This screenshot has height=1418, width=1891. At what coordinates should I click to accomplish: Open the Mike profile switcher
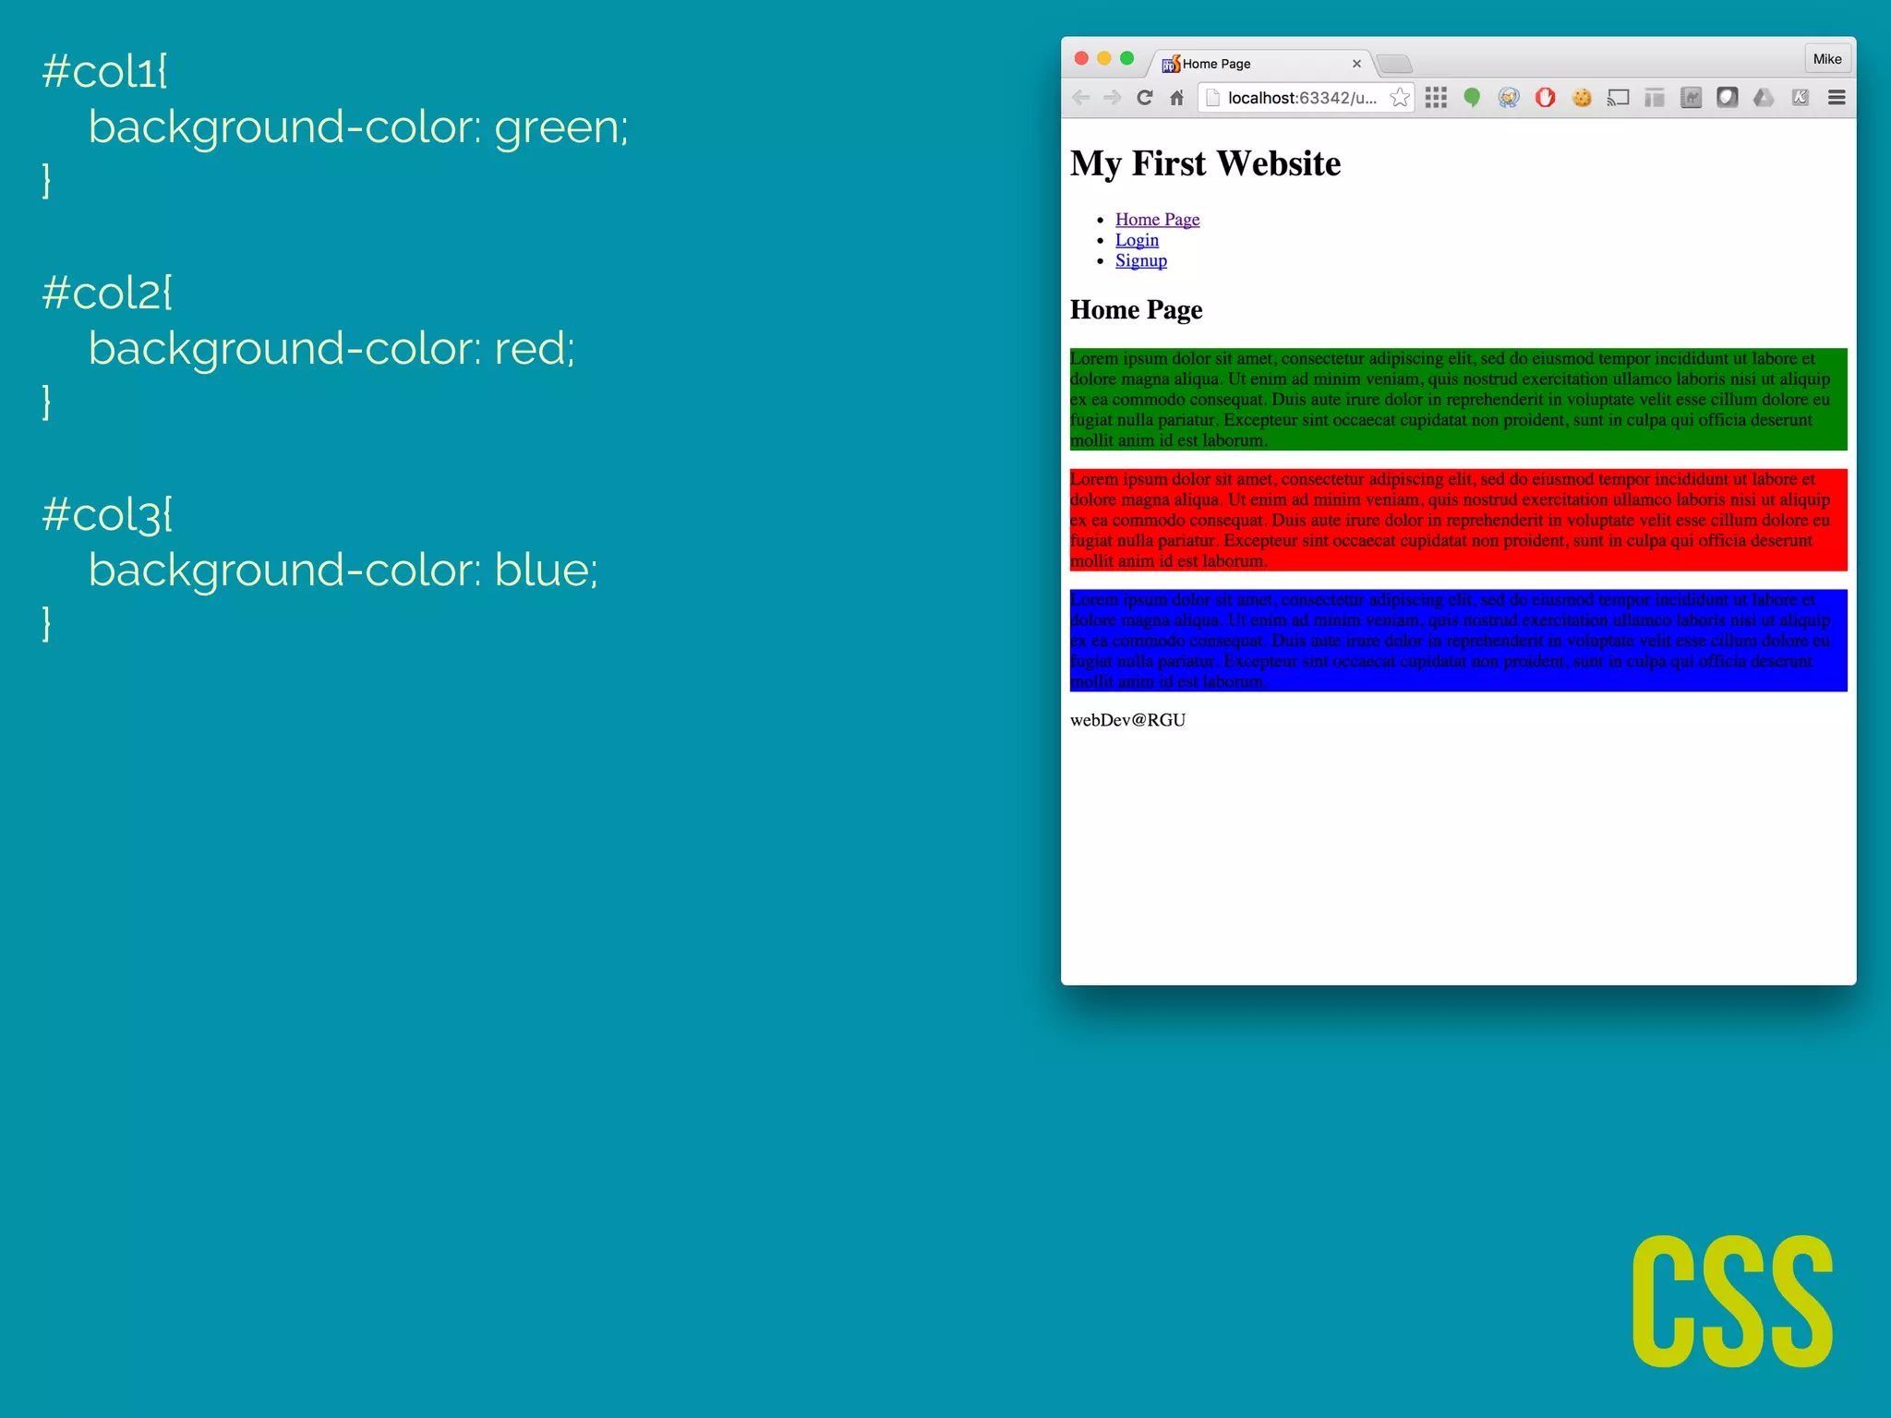tap(1827, 59)
